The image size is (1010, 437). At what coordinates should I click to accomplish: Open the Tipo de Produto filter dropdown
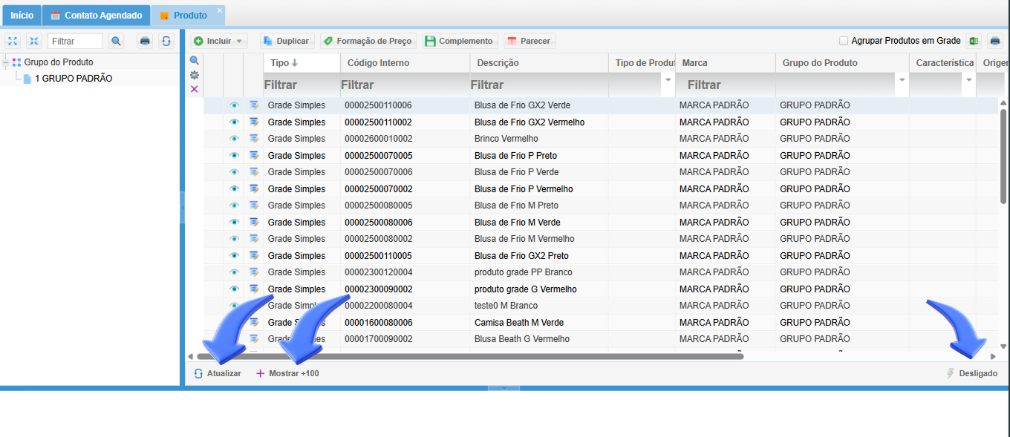click(x=668, y=80)
